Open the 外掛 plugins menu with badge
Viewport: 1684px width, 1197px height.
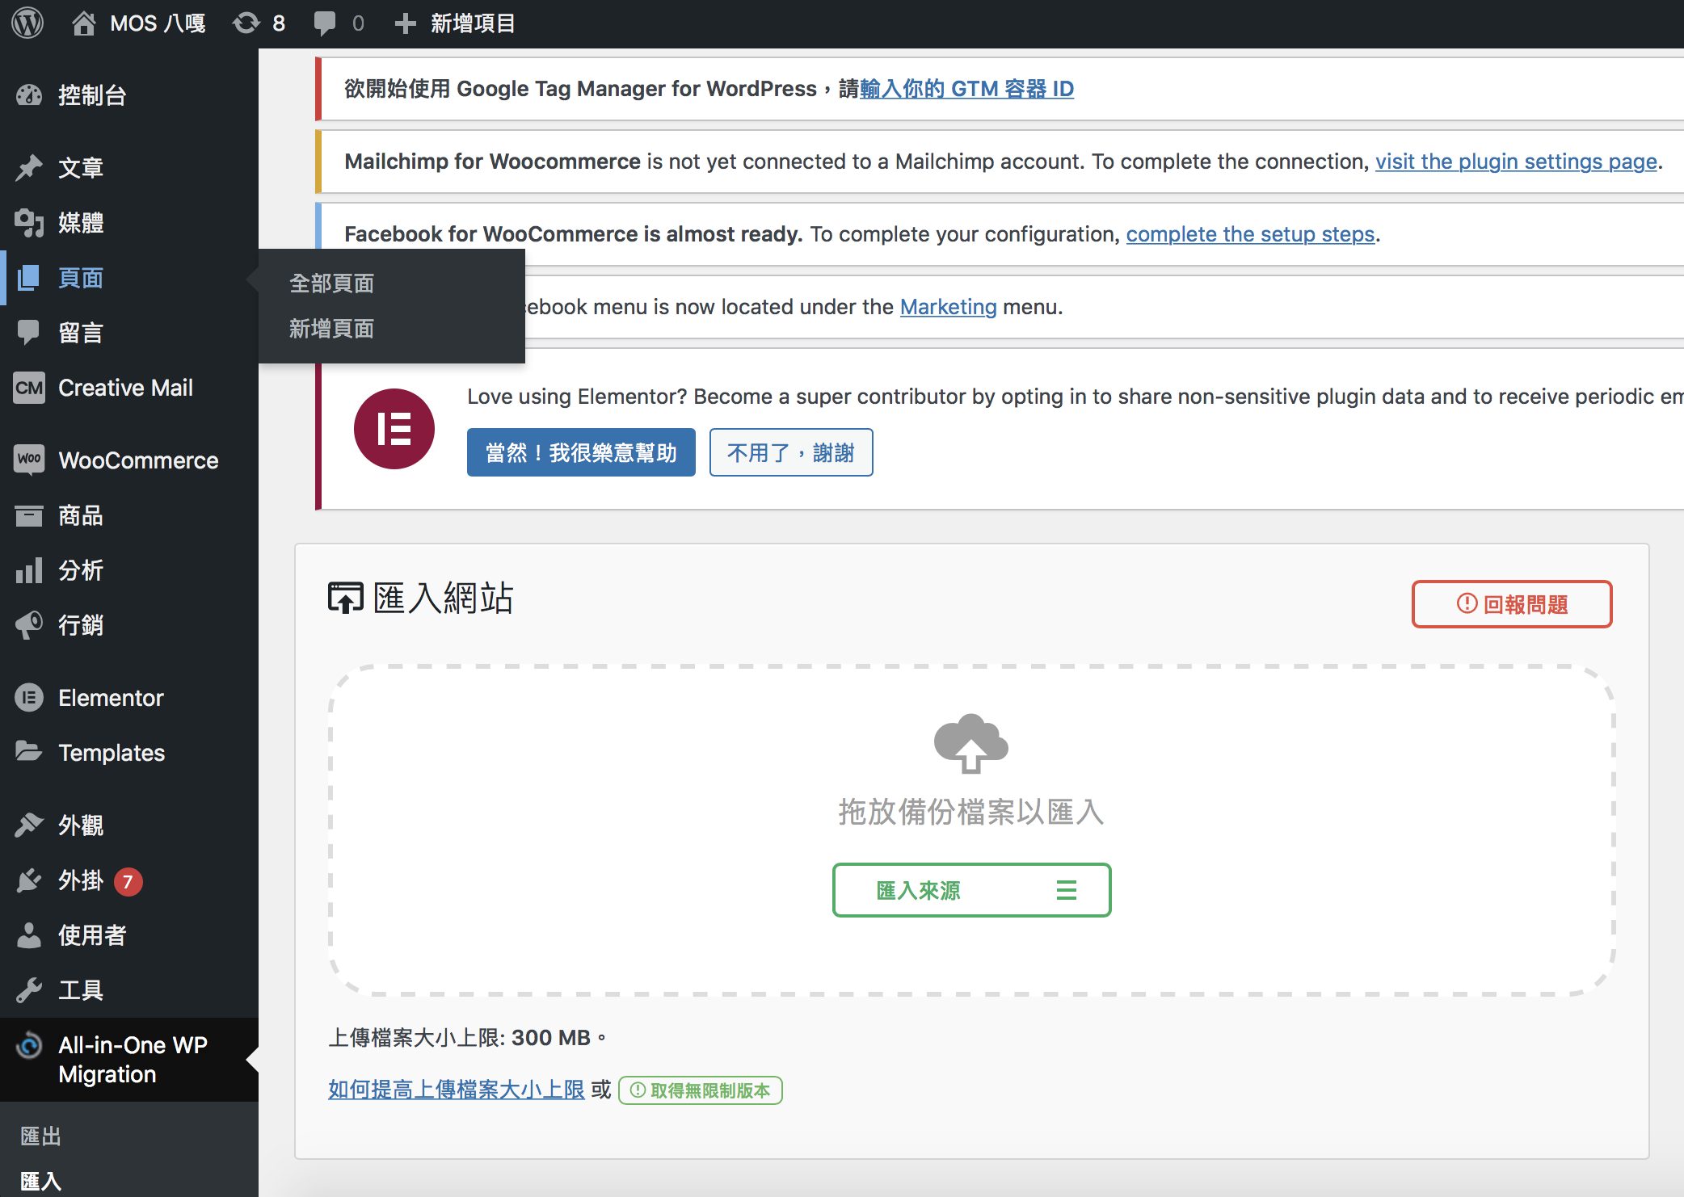point(81,880)
